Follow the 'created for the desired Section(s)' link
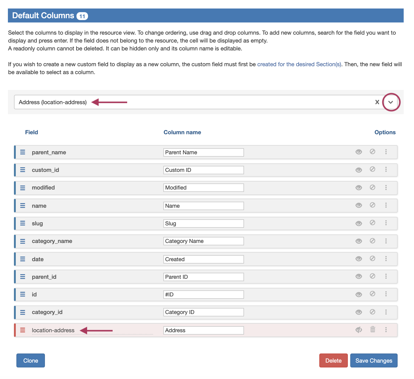Viewport: 414px width, 379px height. point(299,64)
